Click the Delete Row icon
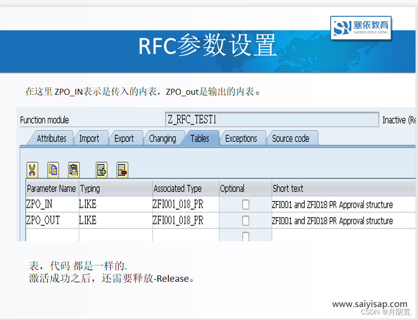418x320 pixels. point(122,170)
